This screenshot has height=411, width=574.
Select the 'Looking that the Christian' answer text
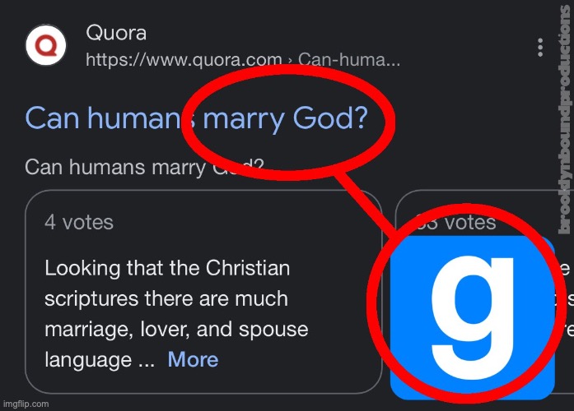[x=167, y=268]
